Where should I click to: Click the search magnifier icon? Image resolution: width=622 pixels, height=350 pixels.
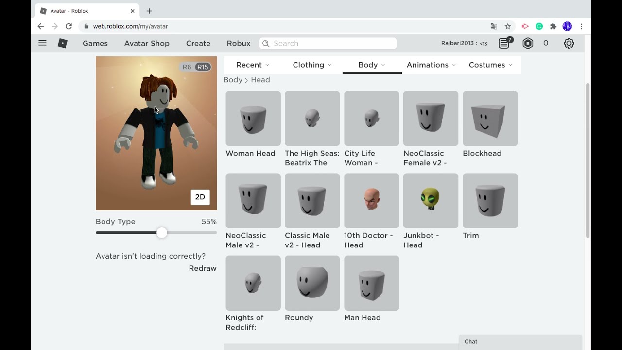point(266,43)
